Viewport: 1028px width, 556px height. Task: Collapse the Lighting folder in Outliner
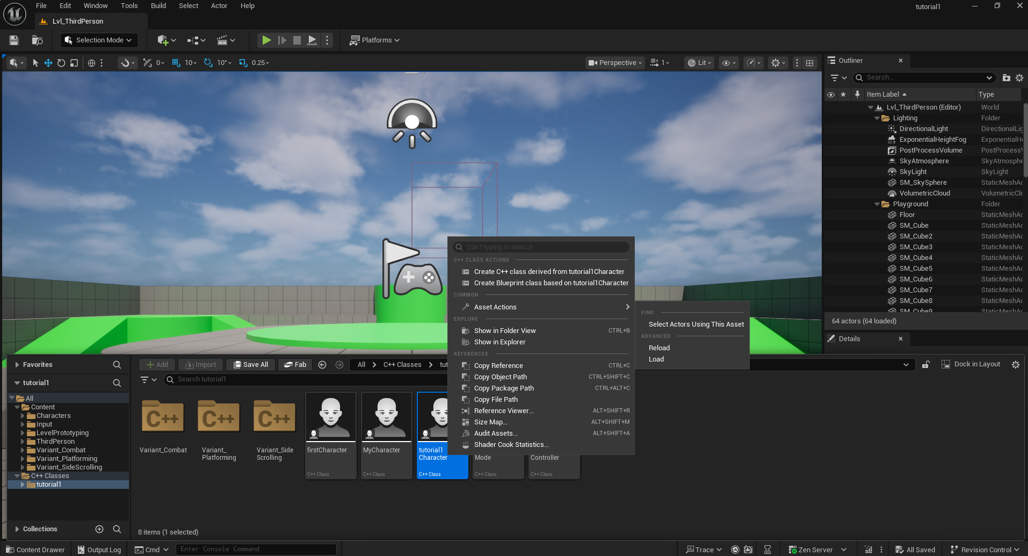[x=878, y=118]
